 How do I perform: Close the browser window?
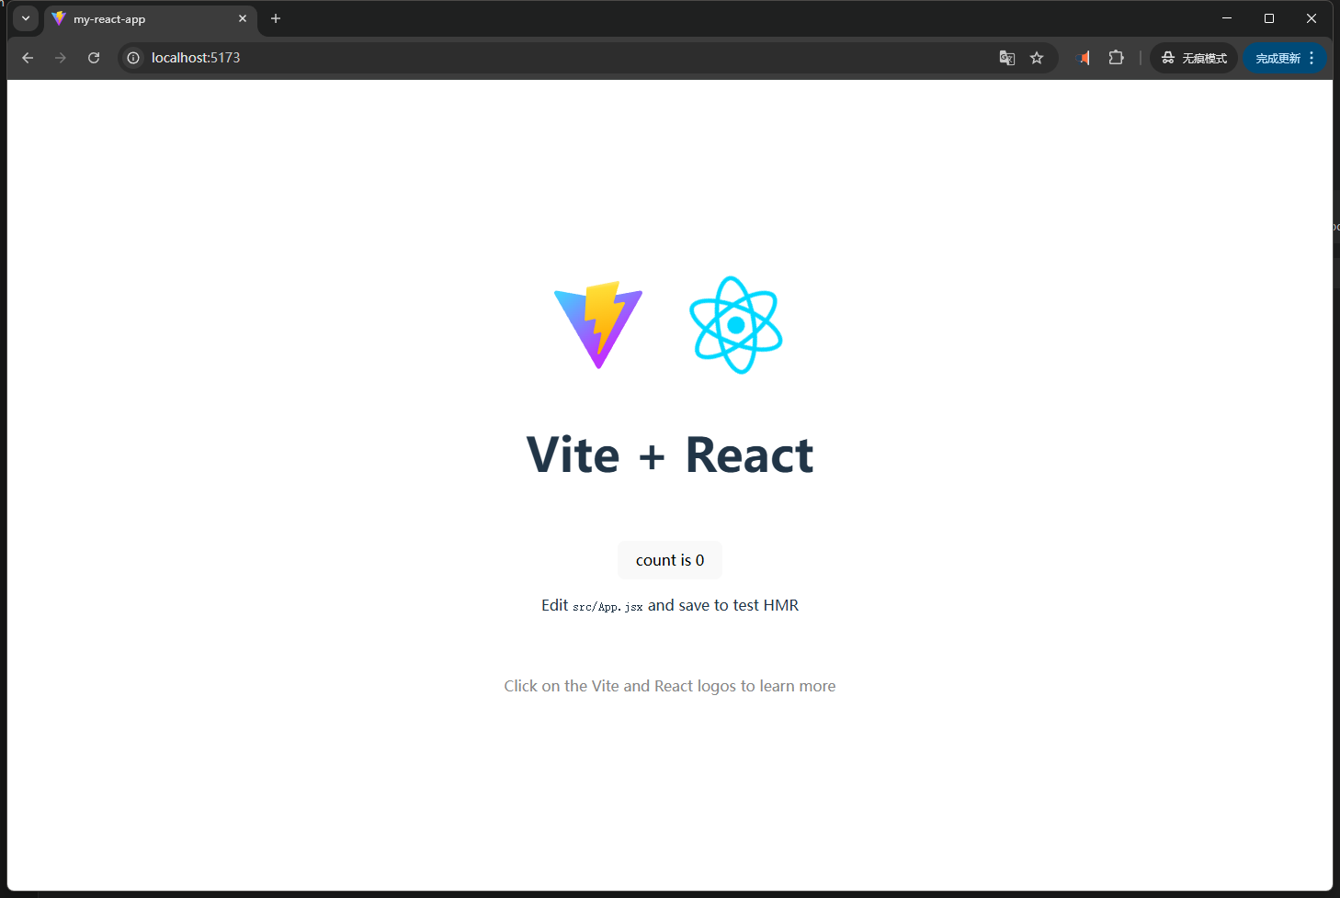(1312, 18)
